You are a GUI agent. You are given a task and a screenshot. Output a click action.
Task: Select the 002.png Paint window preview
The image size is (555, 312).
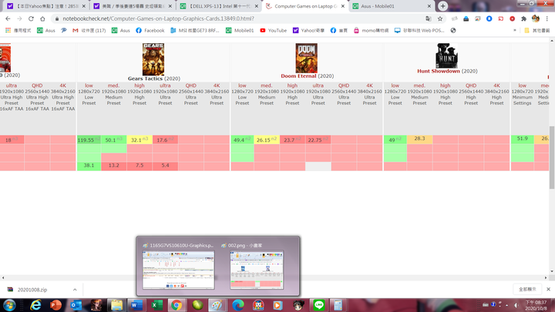click(257, 270)
